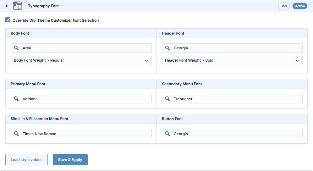313x171 pixels.
Task: Click Primary Menu Font field showing Verdana
Action: [x=81, y=99]
